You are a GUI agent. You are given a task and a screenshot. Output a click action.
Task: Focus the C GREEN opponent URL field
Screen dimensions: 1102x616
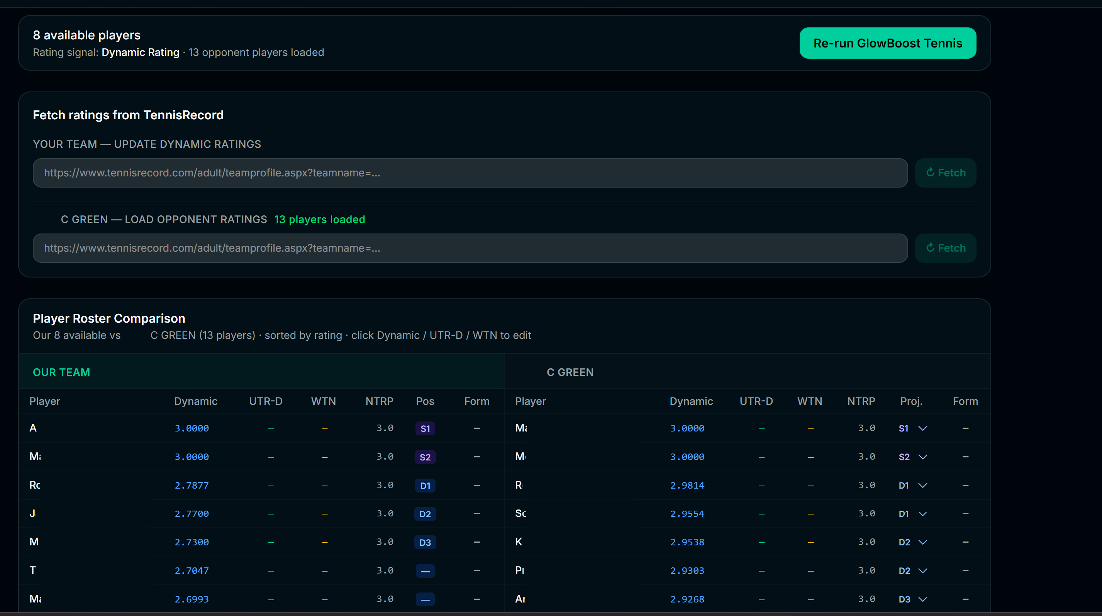point(470,248)
